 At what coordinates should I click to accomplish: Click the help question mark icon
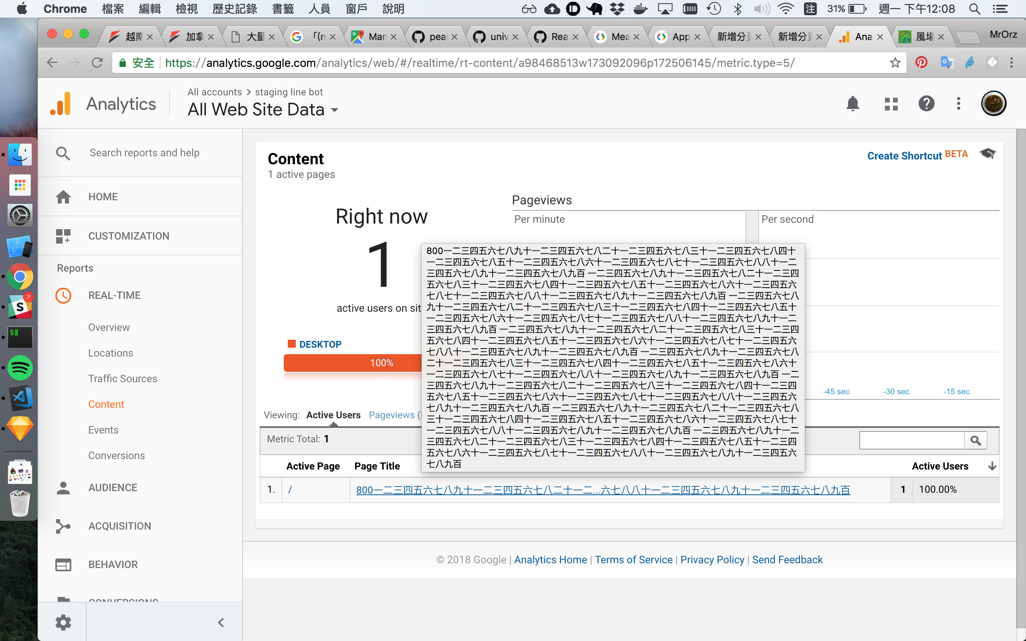[926, 104]
